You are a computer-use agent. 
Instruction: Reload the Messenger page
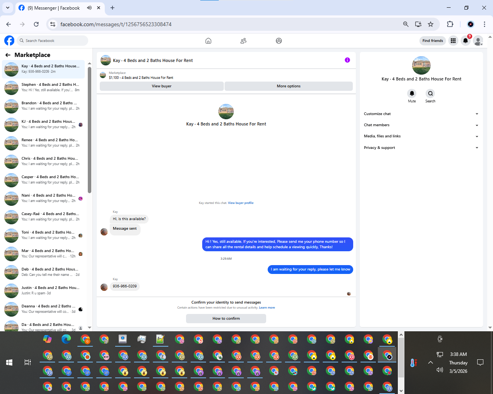click(x=36, y=24)
